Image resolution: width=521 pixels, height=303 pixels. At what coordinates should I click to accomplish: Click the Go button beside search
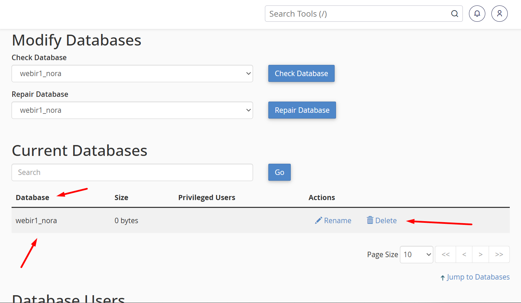279,172
